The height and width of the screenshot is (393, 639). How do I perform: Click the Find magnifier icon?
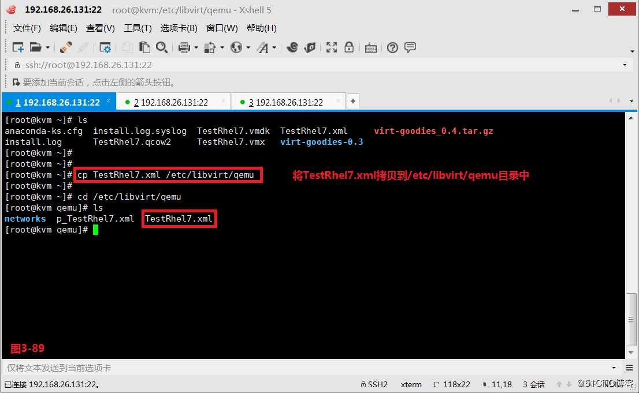click(x=162, y=48)
